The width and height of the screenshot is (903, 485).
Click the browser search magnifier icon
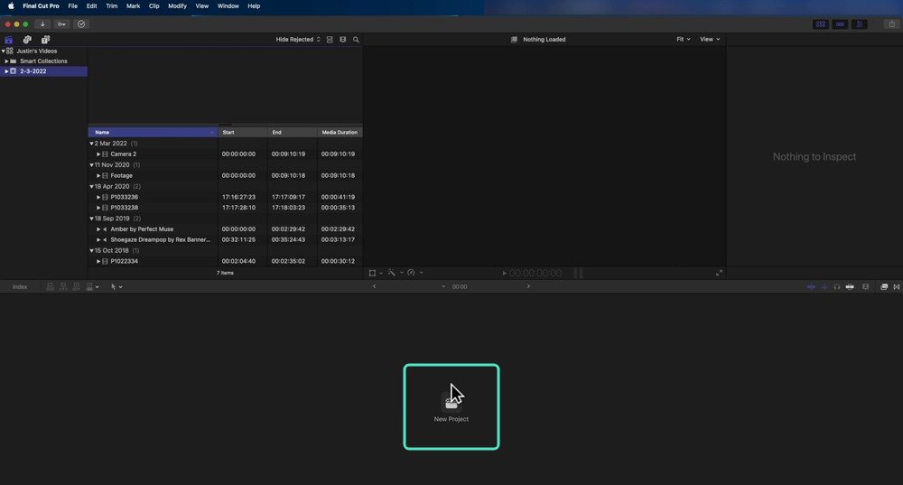356,40
